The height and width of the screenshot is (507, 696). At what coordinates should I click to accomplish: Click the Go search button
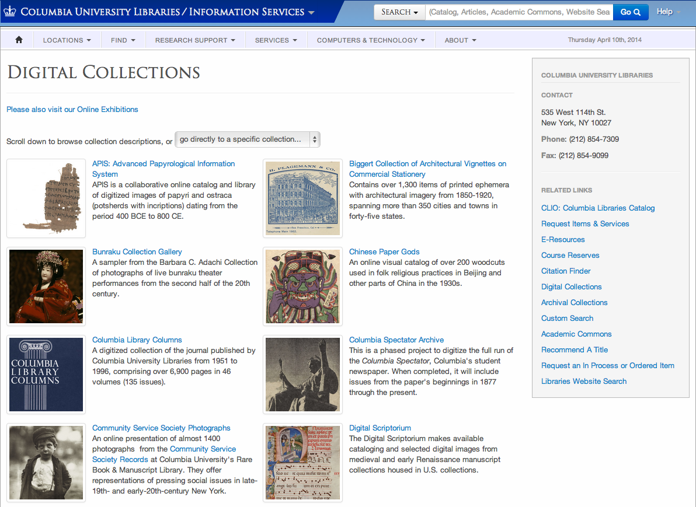630,12
